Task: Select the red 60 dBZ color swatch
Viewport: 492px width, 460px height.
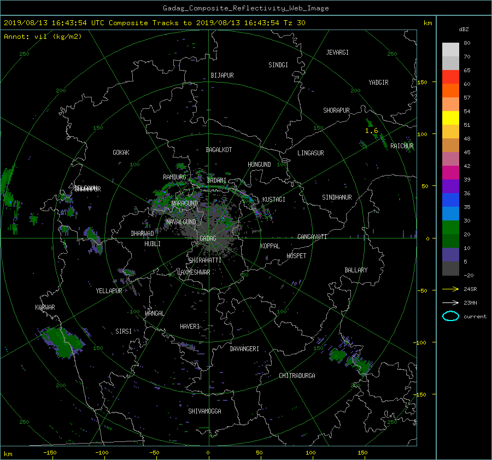Action: point(450,77)
